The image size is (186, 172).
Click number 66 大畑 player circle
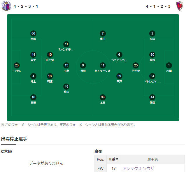[33, 33]
